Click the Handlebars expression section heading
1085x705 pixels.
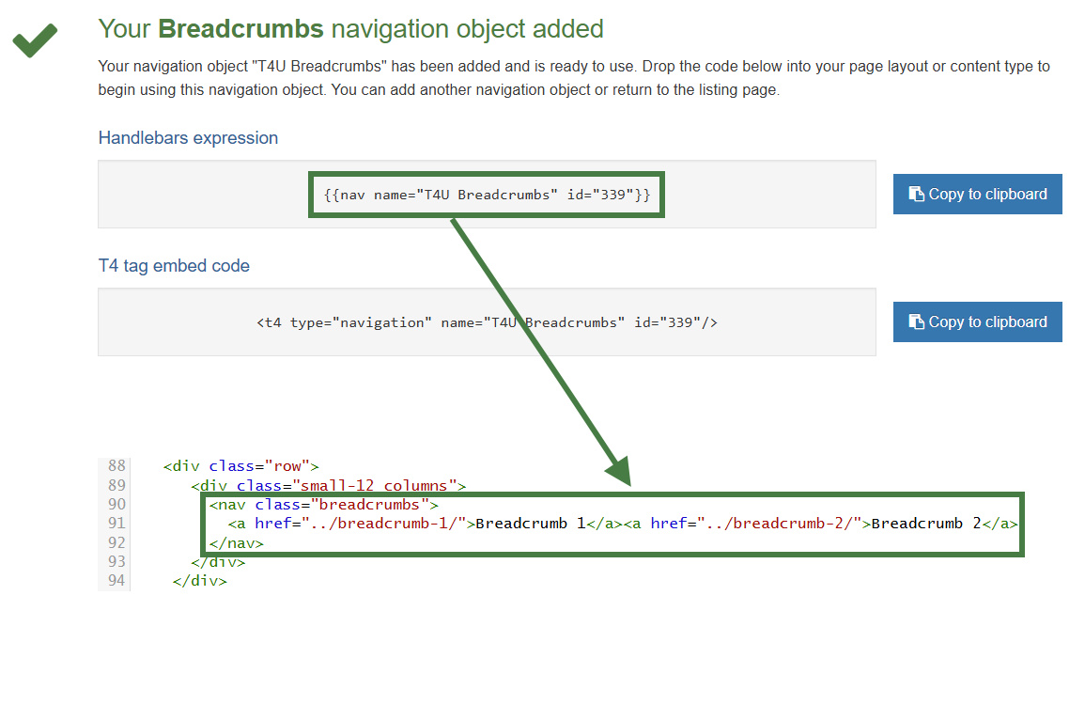click(188, 137)
